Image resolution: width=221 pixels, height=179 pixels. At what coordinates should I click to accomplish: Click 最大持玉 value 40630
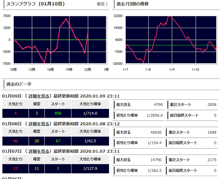pyautogui.click(x=156, y=132)
